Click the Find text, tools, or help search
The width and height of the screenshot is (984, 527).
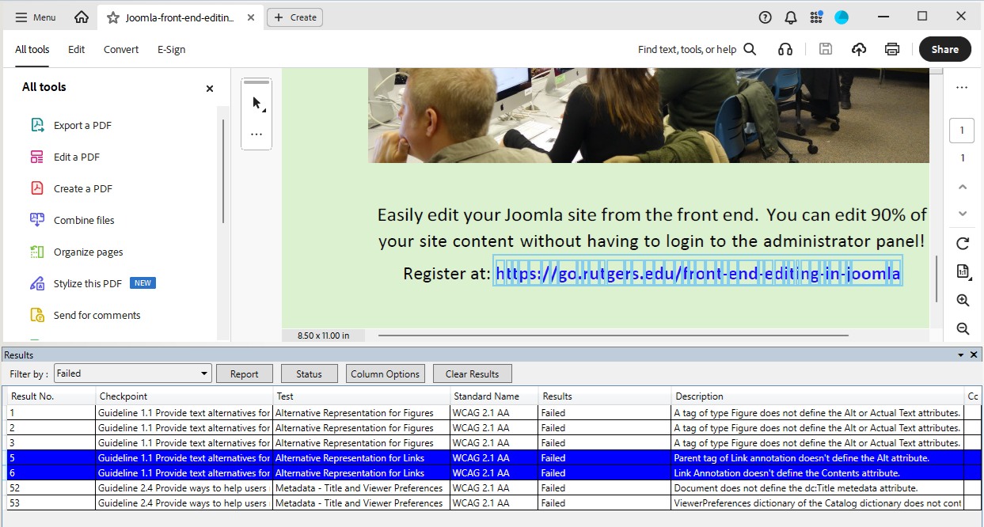[x=697, y=49]
